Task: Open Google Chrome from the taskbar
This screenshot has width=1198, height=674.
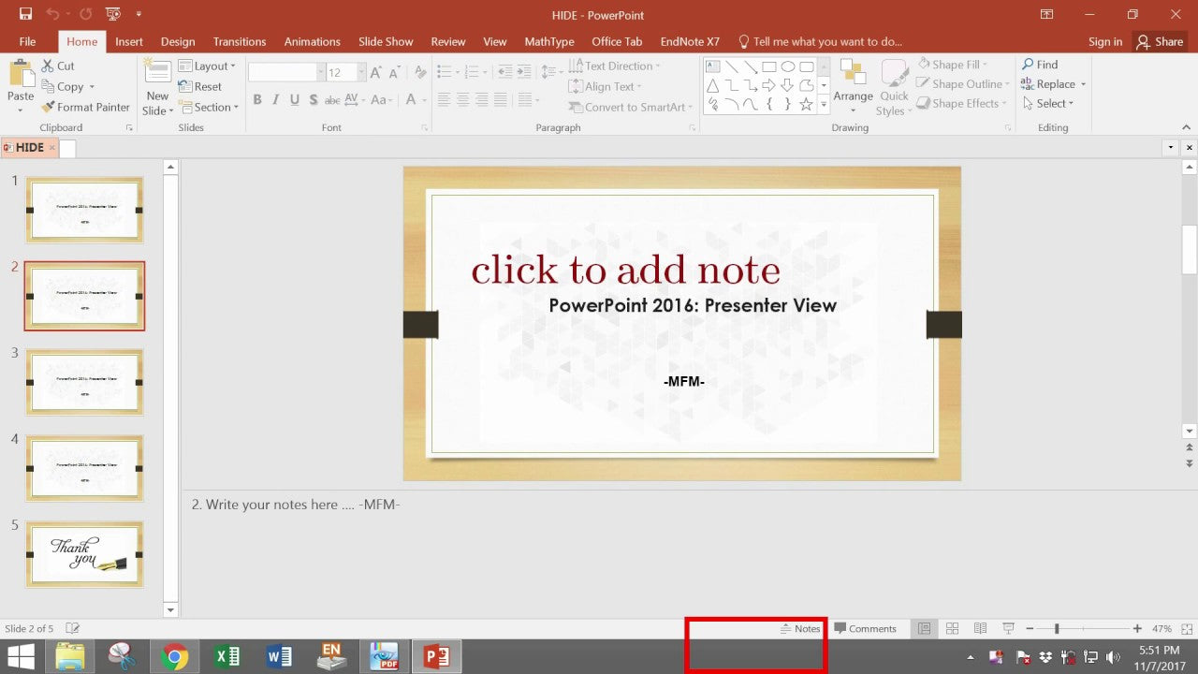Action: click(x=174, y=656)
